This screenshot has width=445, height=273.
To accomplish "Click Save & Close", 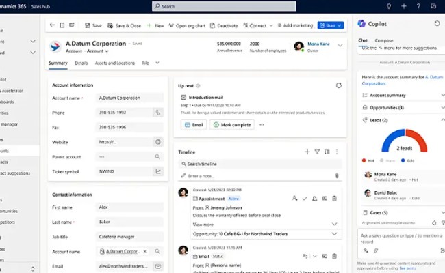I will coord(124,25).
